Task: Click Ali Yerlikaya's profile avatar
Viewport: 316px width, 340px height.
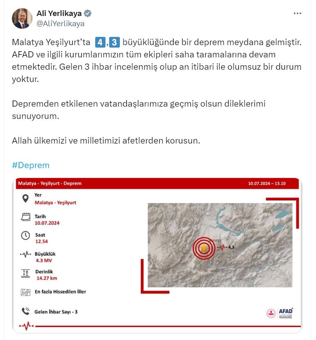Action: [22, 18]
